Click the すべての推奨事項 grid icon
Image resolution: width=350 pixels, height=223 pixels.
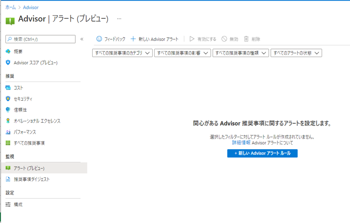[8, 143]
